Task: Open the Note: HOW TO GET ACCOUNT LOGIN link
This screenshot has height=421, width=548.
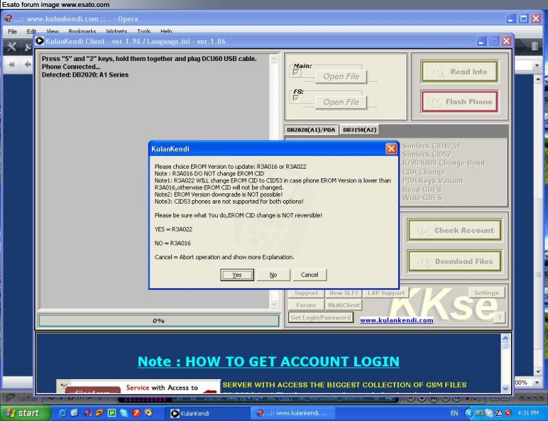Action: [x=269, y=361]
